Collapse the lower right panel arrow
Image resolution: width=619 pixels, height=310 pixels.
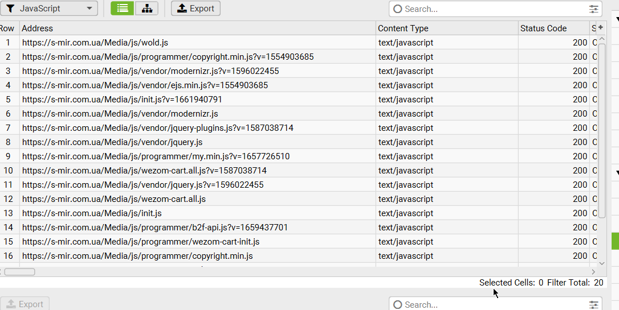(x=617, y=173)
